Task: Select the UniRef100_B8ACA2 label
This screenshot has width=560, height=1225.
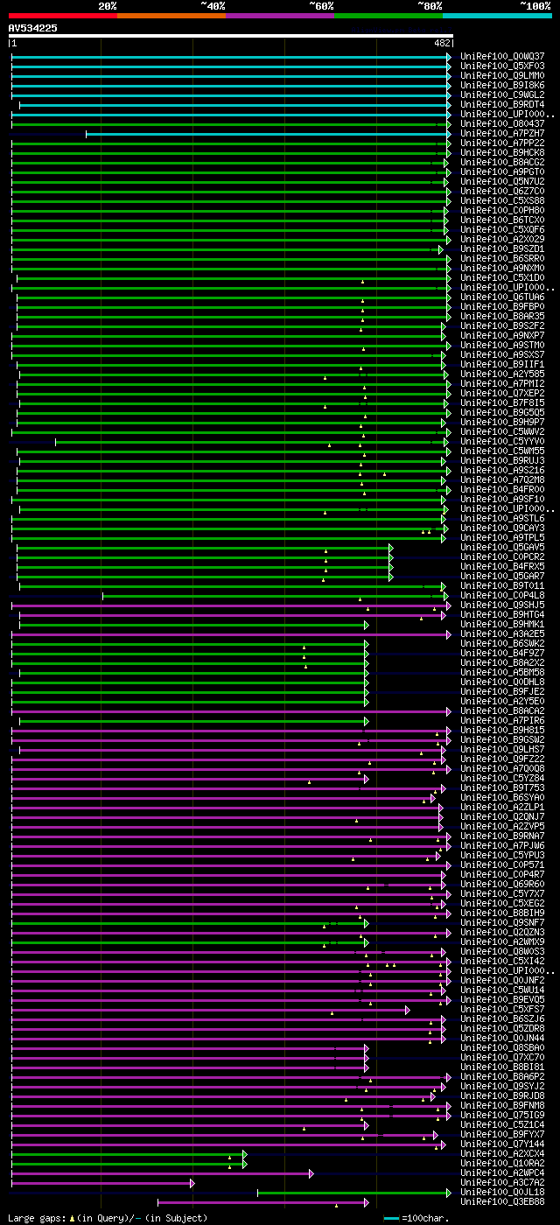Action: [x=502, y=710]
